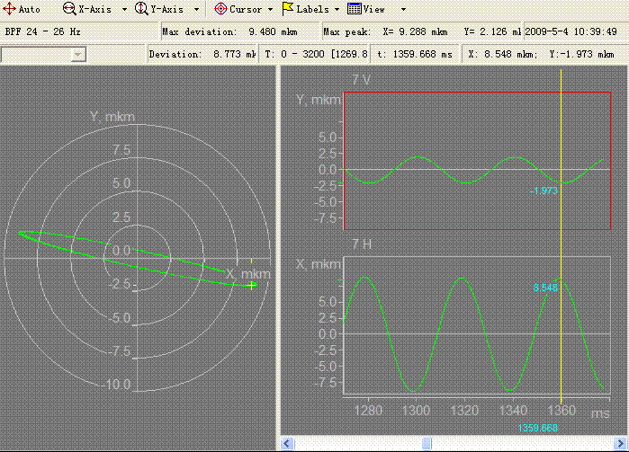The height and width of the screenshot is (452, 629).
Task: Click the Cursor target icon
Action: point(220,8)
